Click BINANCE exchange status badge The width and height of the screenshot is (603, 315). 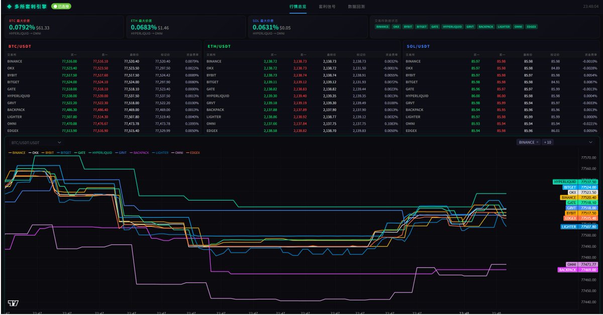coord(382,26)
